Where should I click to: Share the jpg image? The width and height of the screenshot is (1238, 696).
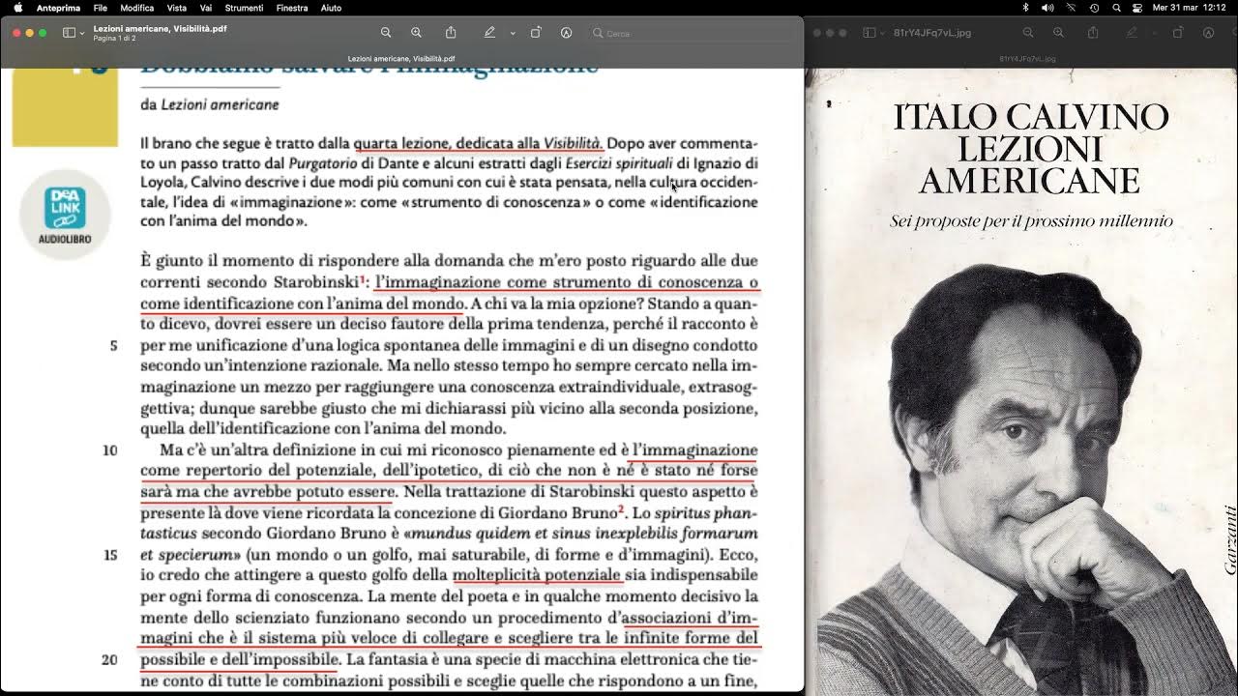(x=1093, y=33)
